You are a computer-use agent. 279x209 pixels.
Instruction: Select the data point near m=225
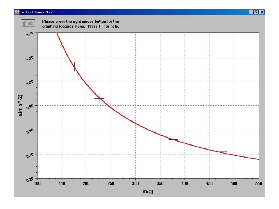tap(99, 98)
